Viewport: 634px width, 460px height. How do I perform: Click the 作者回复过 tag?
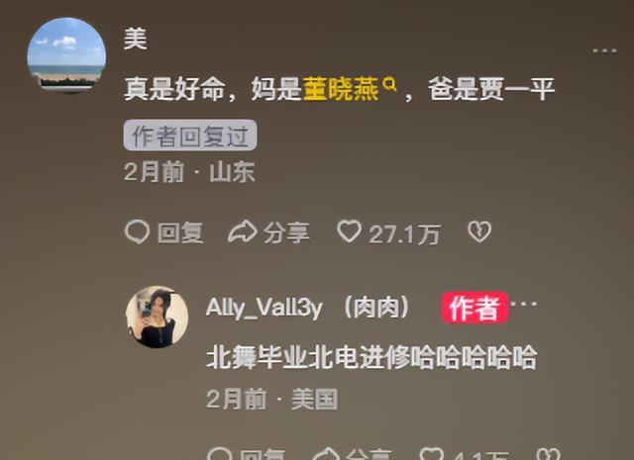190,136
